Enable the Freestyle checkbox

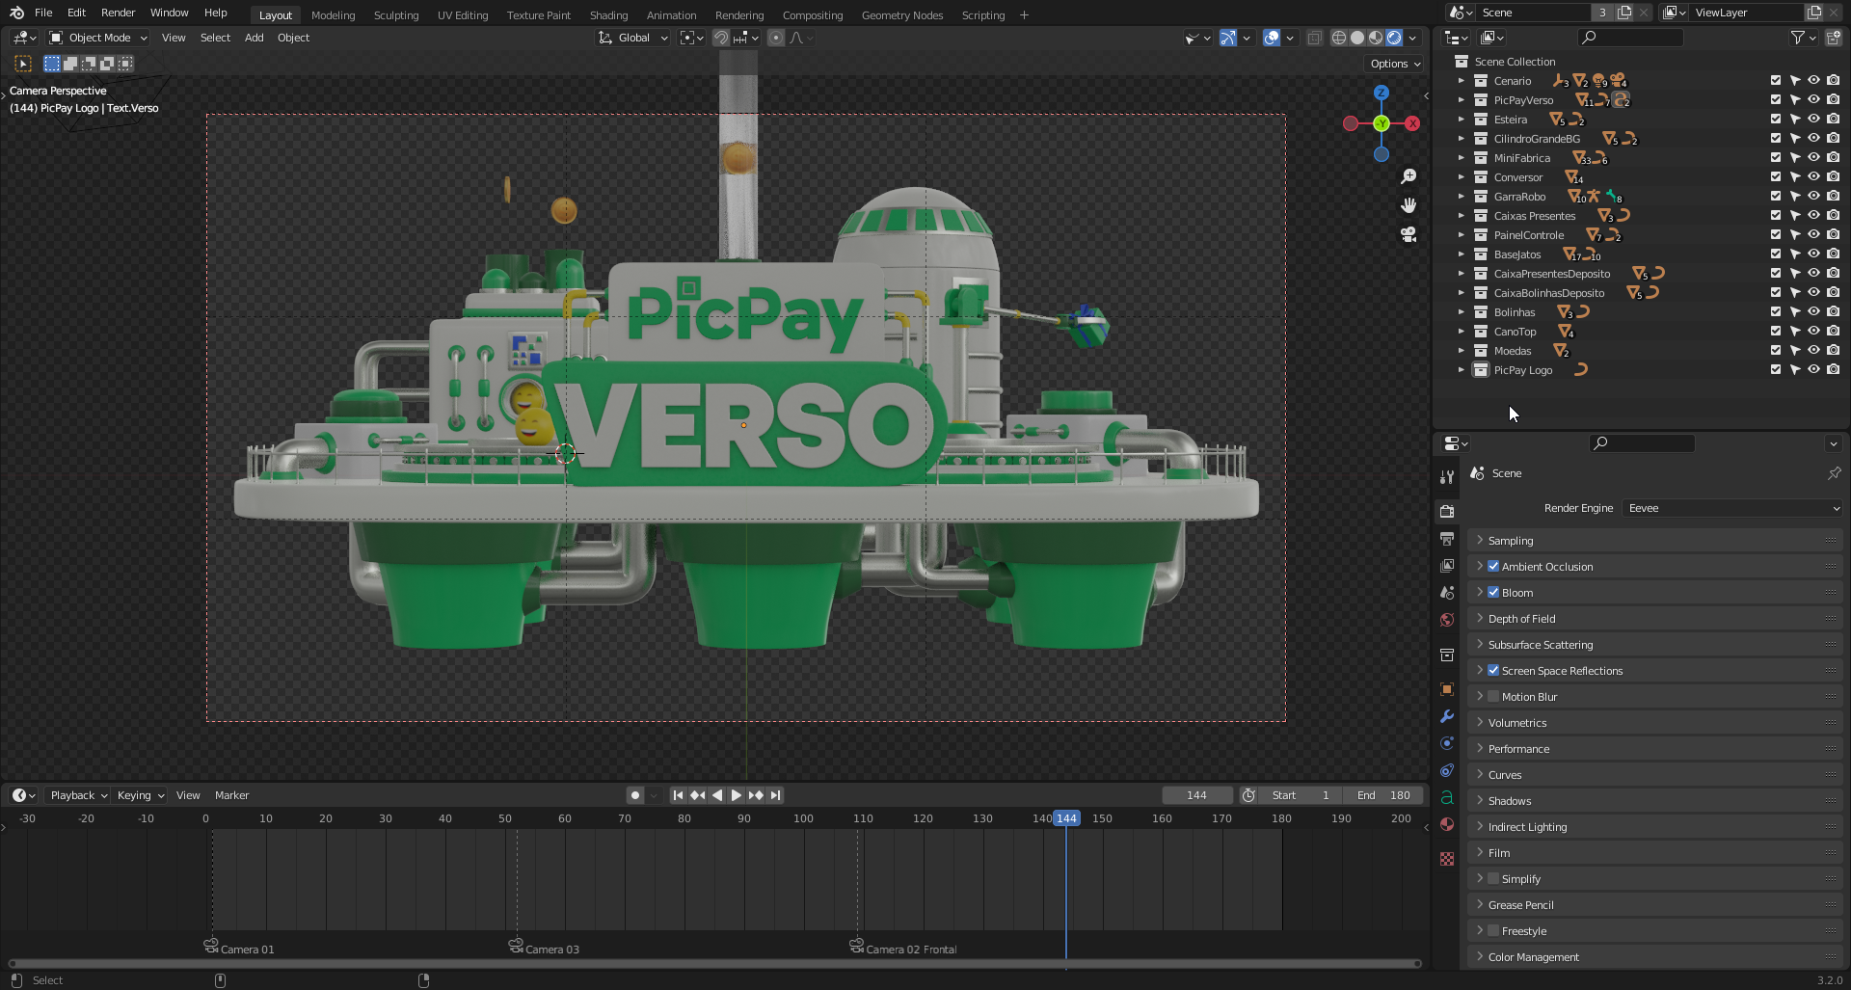pos(1493,931)
